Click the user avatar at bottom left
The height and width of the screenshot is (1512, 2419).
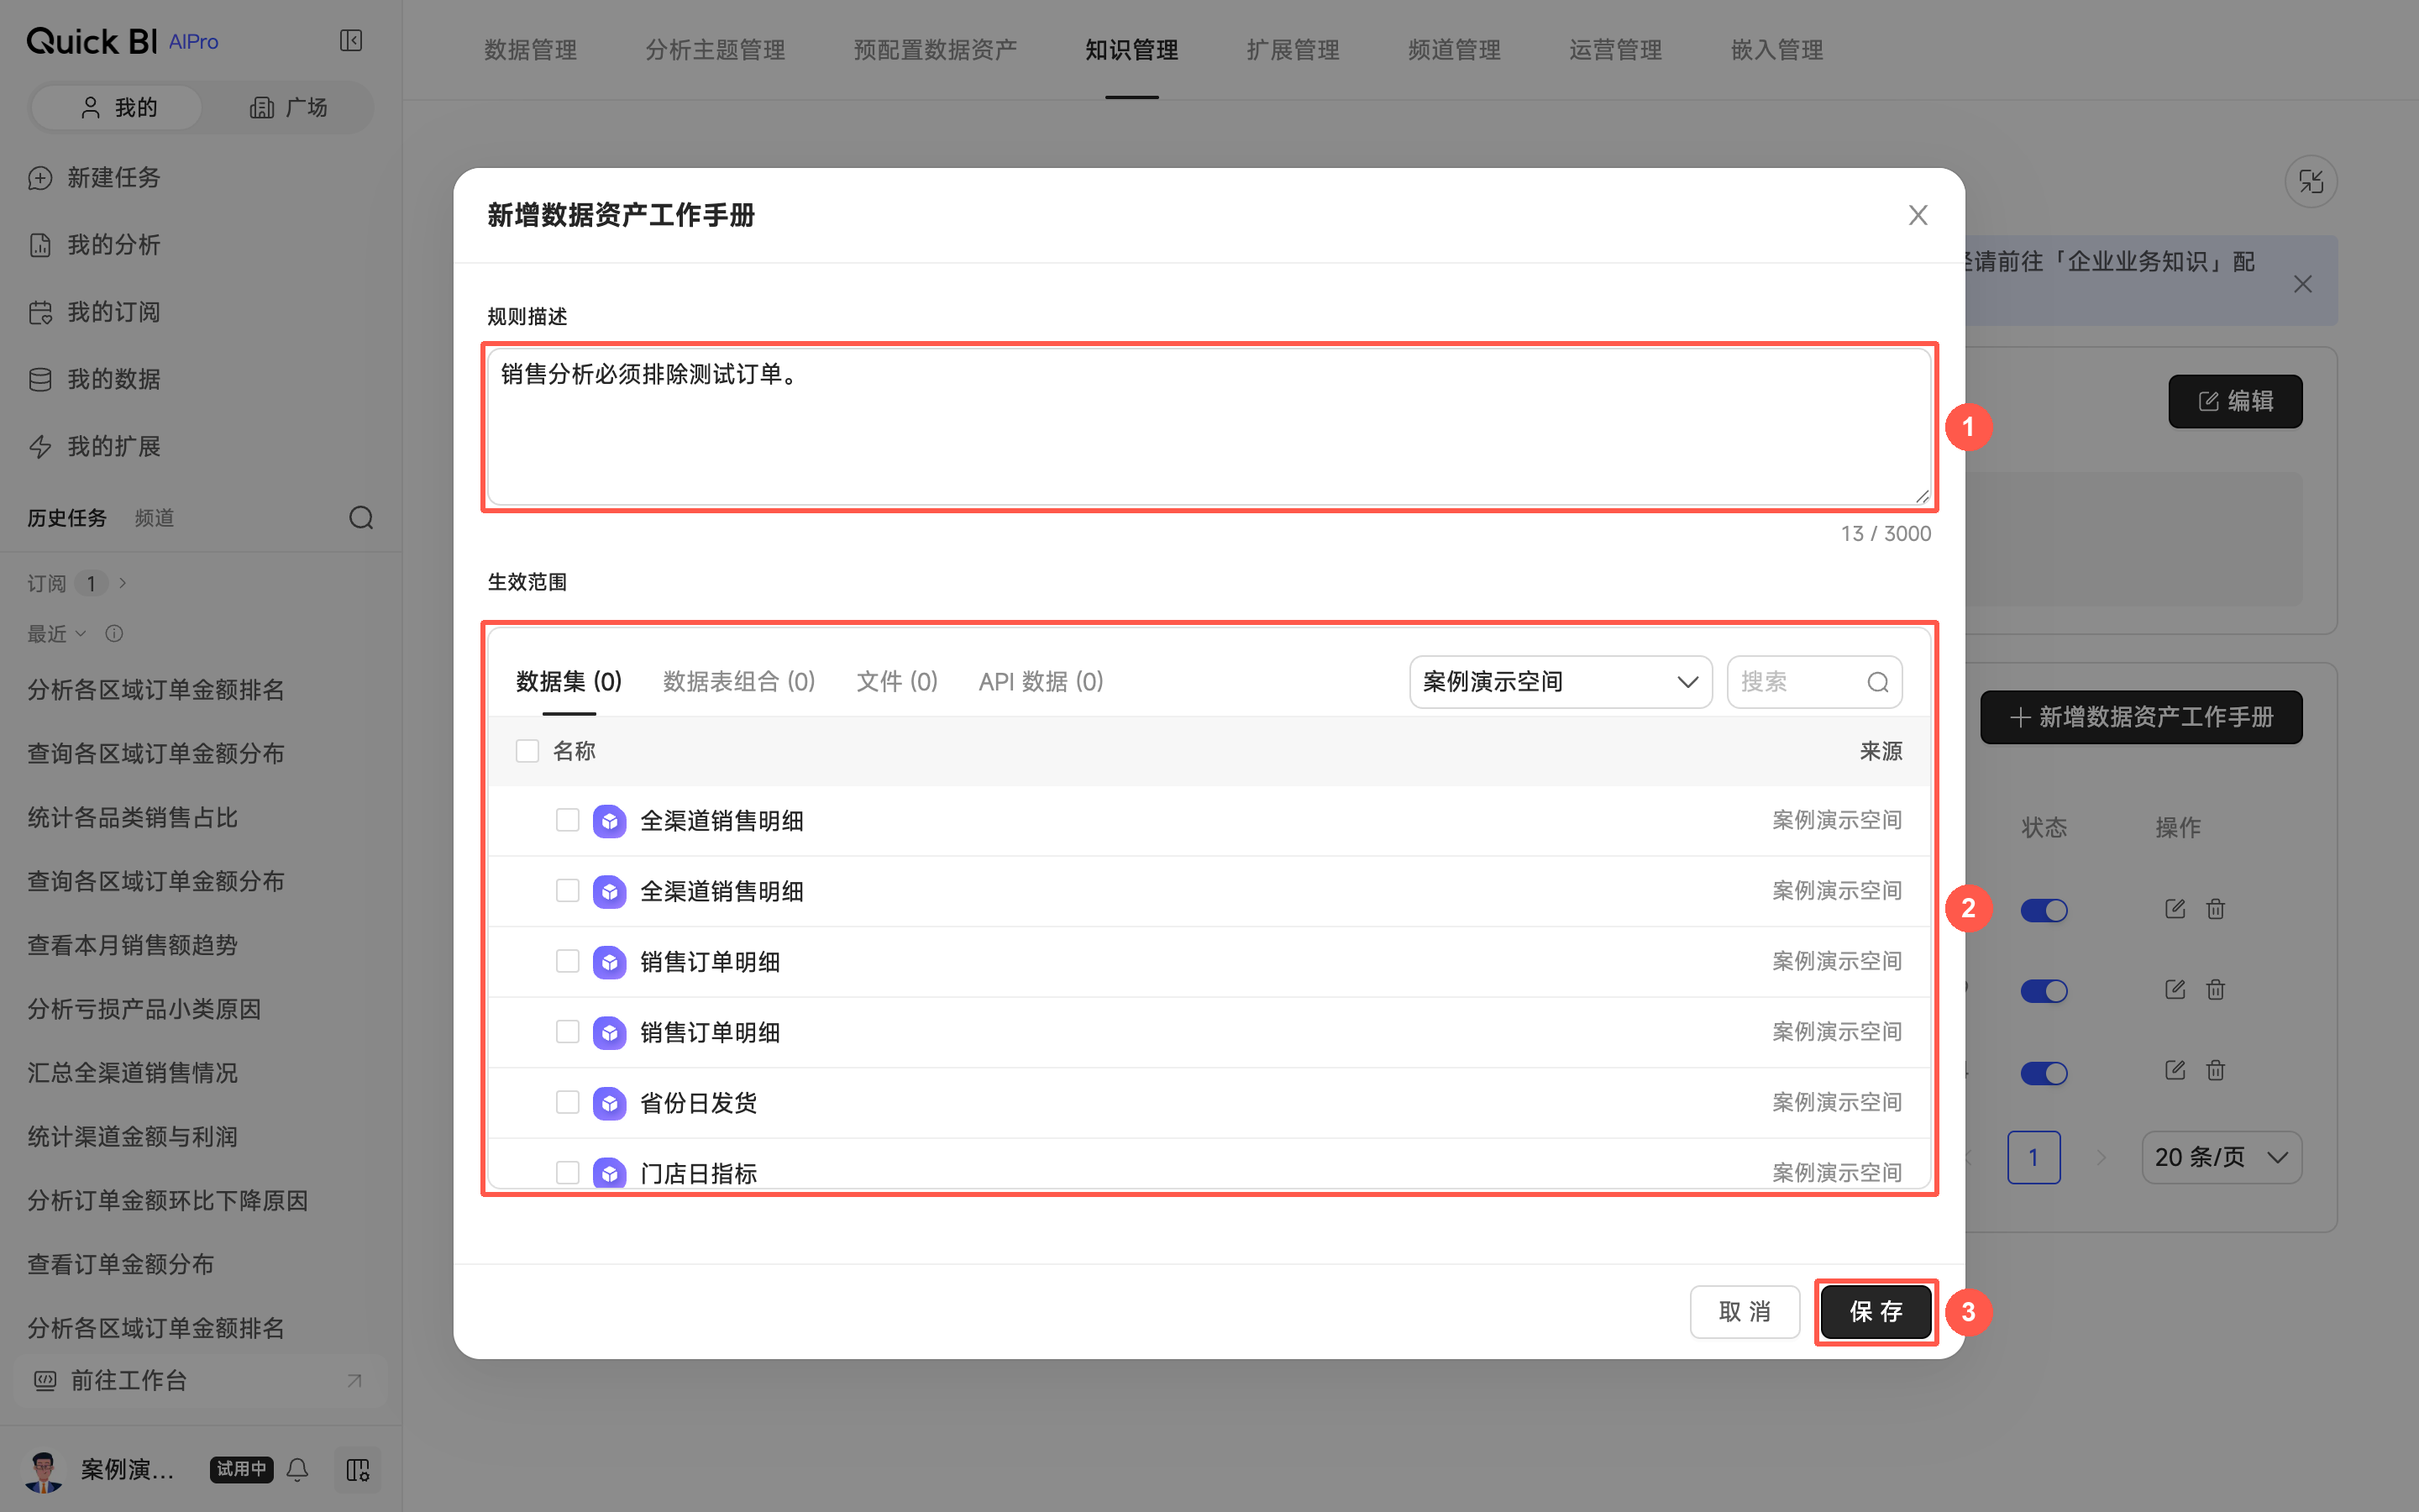coord(42,1469)
